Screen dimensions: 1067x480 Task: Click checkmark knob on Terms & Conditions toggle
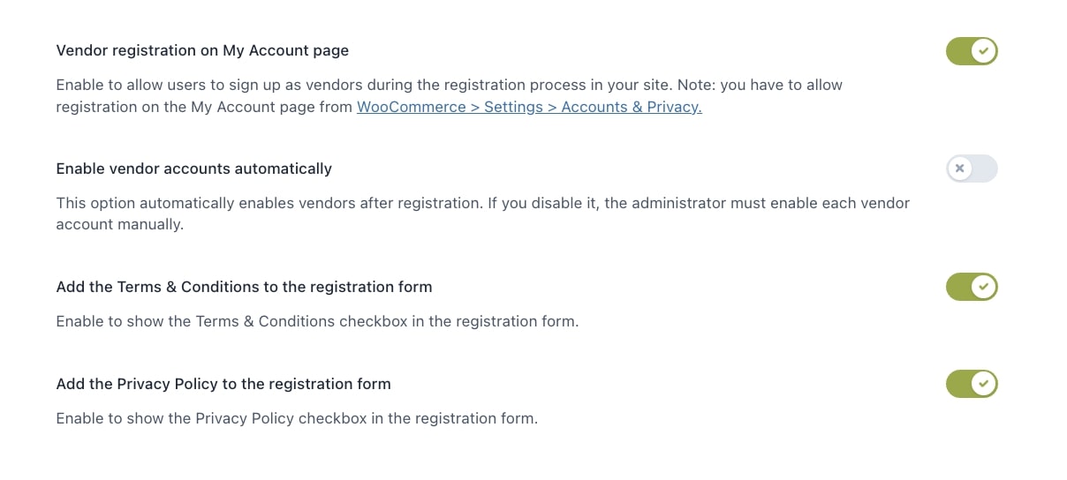(984, 287)
